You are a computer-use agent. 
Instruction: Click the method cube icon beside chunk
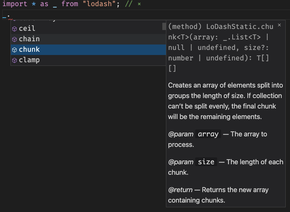[14, 50]
